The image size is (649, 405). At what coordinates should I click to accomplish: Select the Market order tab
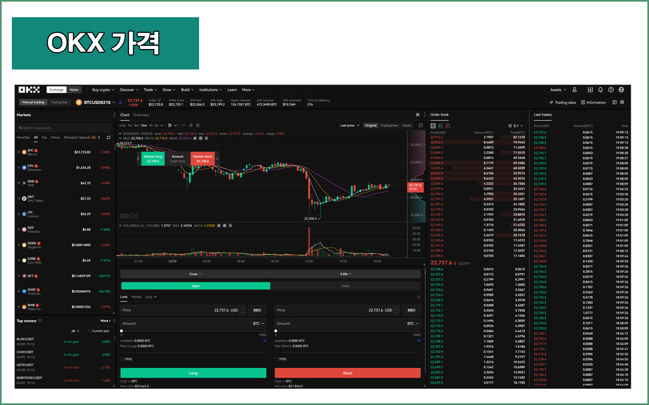point(136,297)
